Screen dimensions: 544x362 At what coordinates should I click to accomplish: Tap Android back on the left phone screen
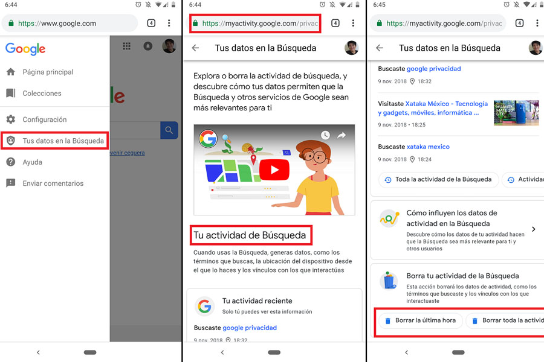(38, 352)
